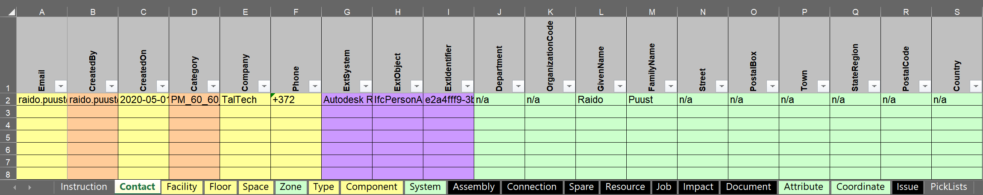983x195 pixels.
Task: Select the cell containing Raido
Action: pos(601,100)
